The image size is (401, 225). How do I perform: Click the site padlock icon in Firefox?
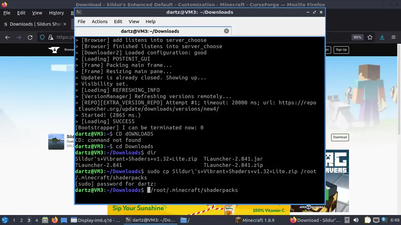point(51,37)
